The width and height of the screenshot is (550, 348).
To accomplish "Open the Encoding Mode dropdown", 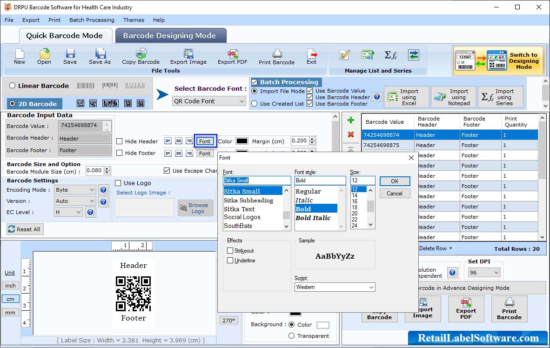I will point(74,190).
